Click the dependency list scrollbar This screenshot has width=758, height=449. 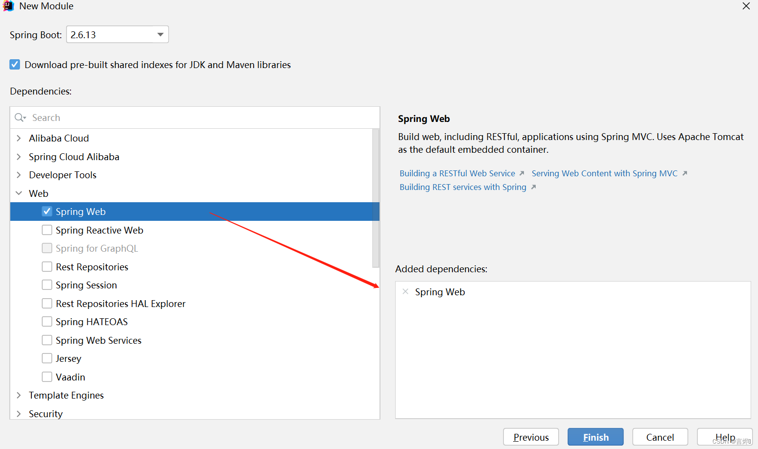[376, 198]
